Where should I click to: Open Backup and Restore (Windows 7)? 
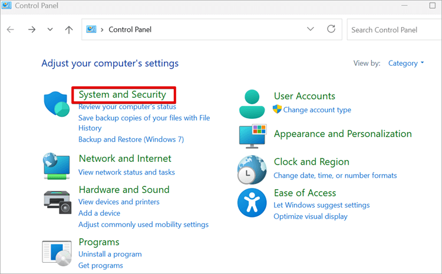(131, 139)
